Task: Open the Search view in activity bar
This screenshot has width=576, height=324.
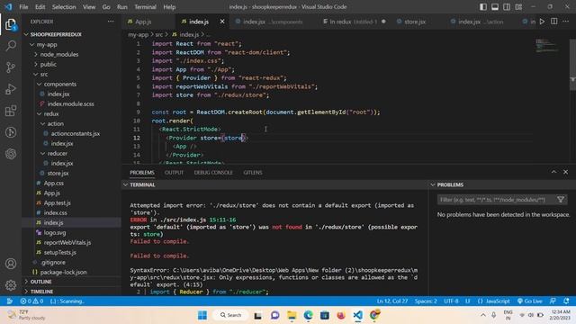Action: coord(11,46)
